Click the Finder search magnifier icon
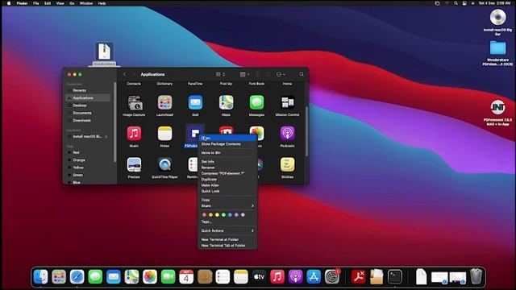The height and width of the screenshot is (290, 516). click(302, 74)
